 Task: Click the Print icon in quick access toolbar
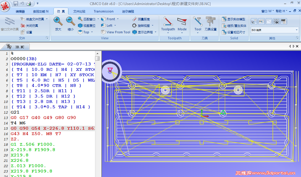pos(29,4)
